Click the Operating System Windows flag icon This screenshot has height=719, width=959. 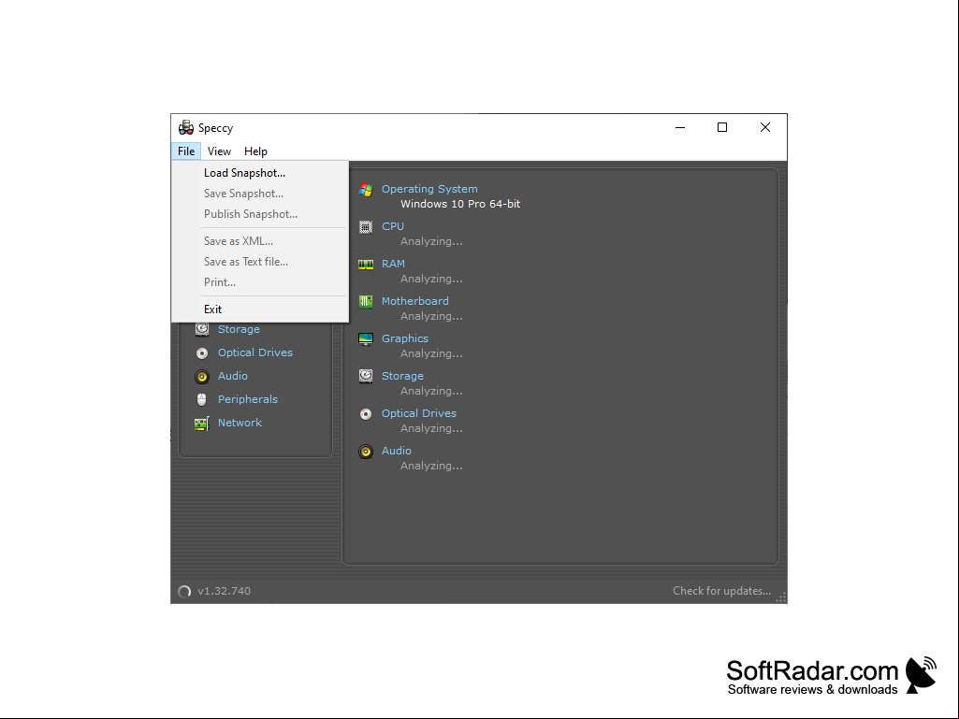[x=366, y=190]
